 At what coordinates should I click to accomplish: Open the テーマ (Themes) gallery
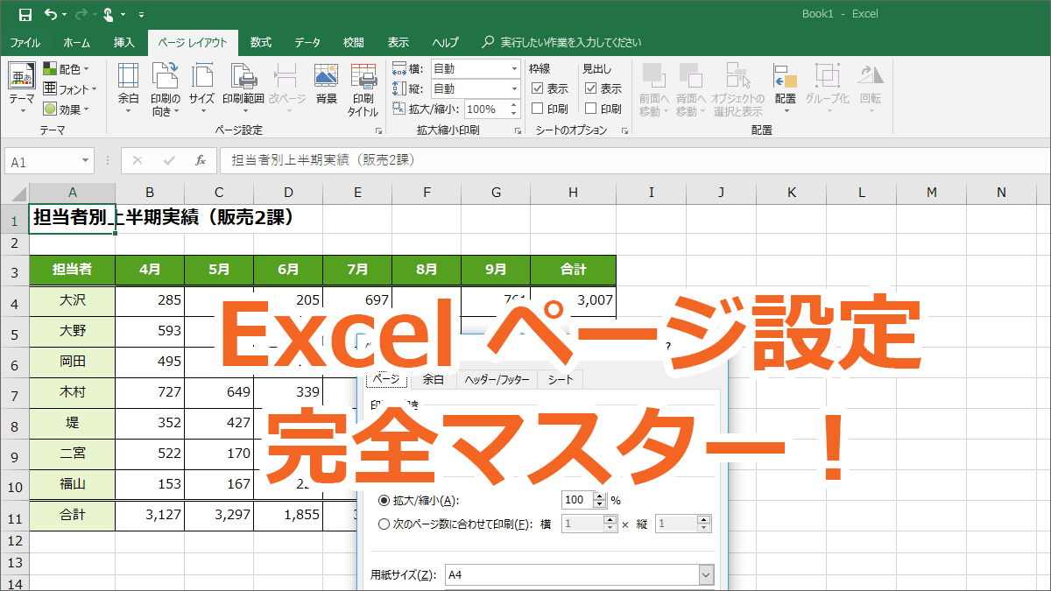22,86
